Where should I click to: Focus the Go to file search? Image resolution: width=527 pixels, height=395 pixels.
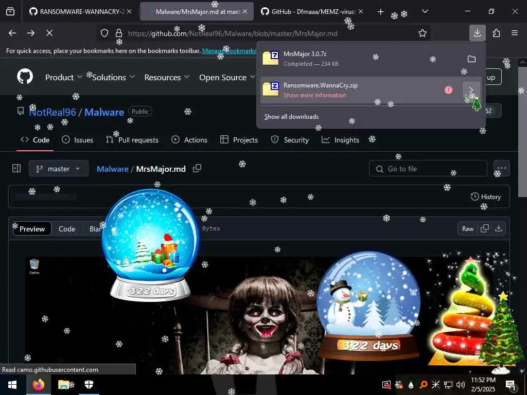point(428,168)
